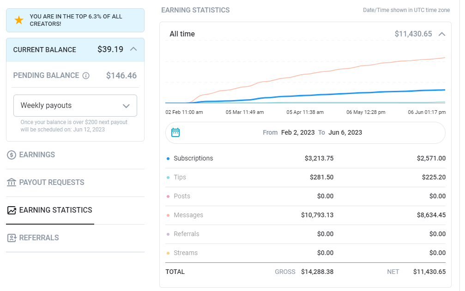Click the person icon beside Referrals
This screenshot has height=291, width=465.
click(12, 238)
